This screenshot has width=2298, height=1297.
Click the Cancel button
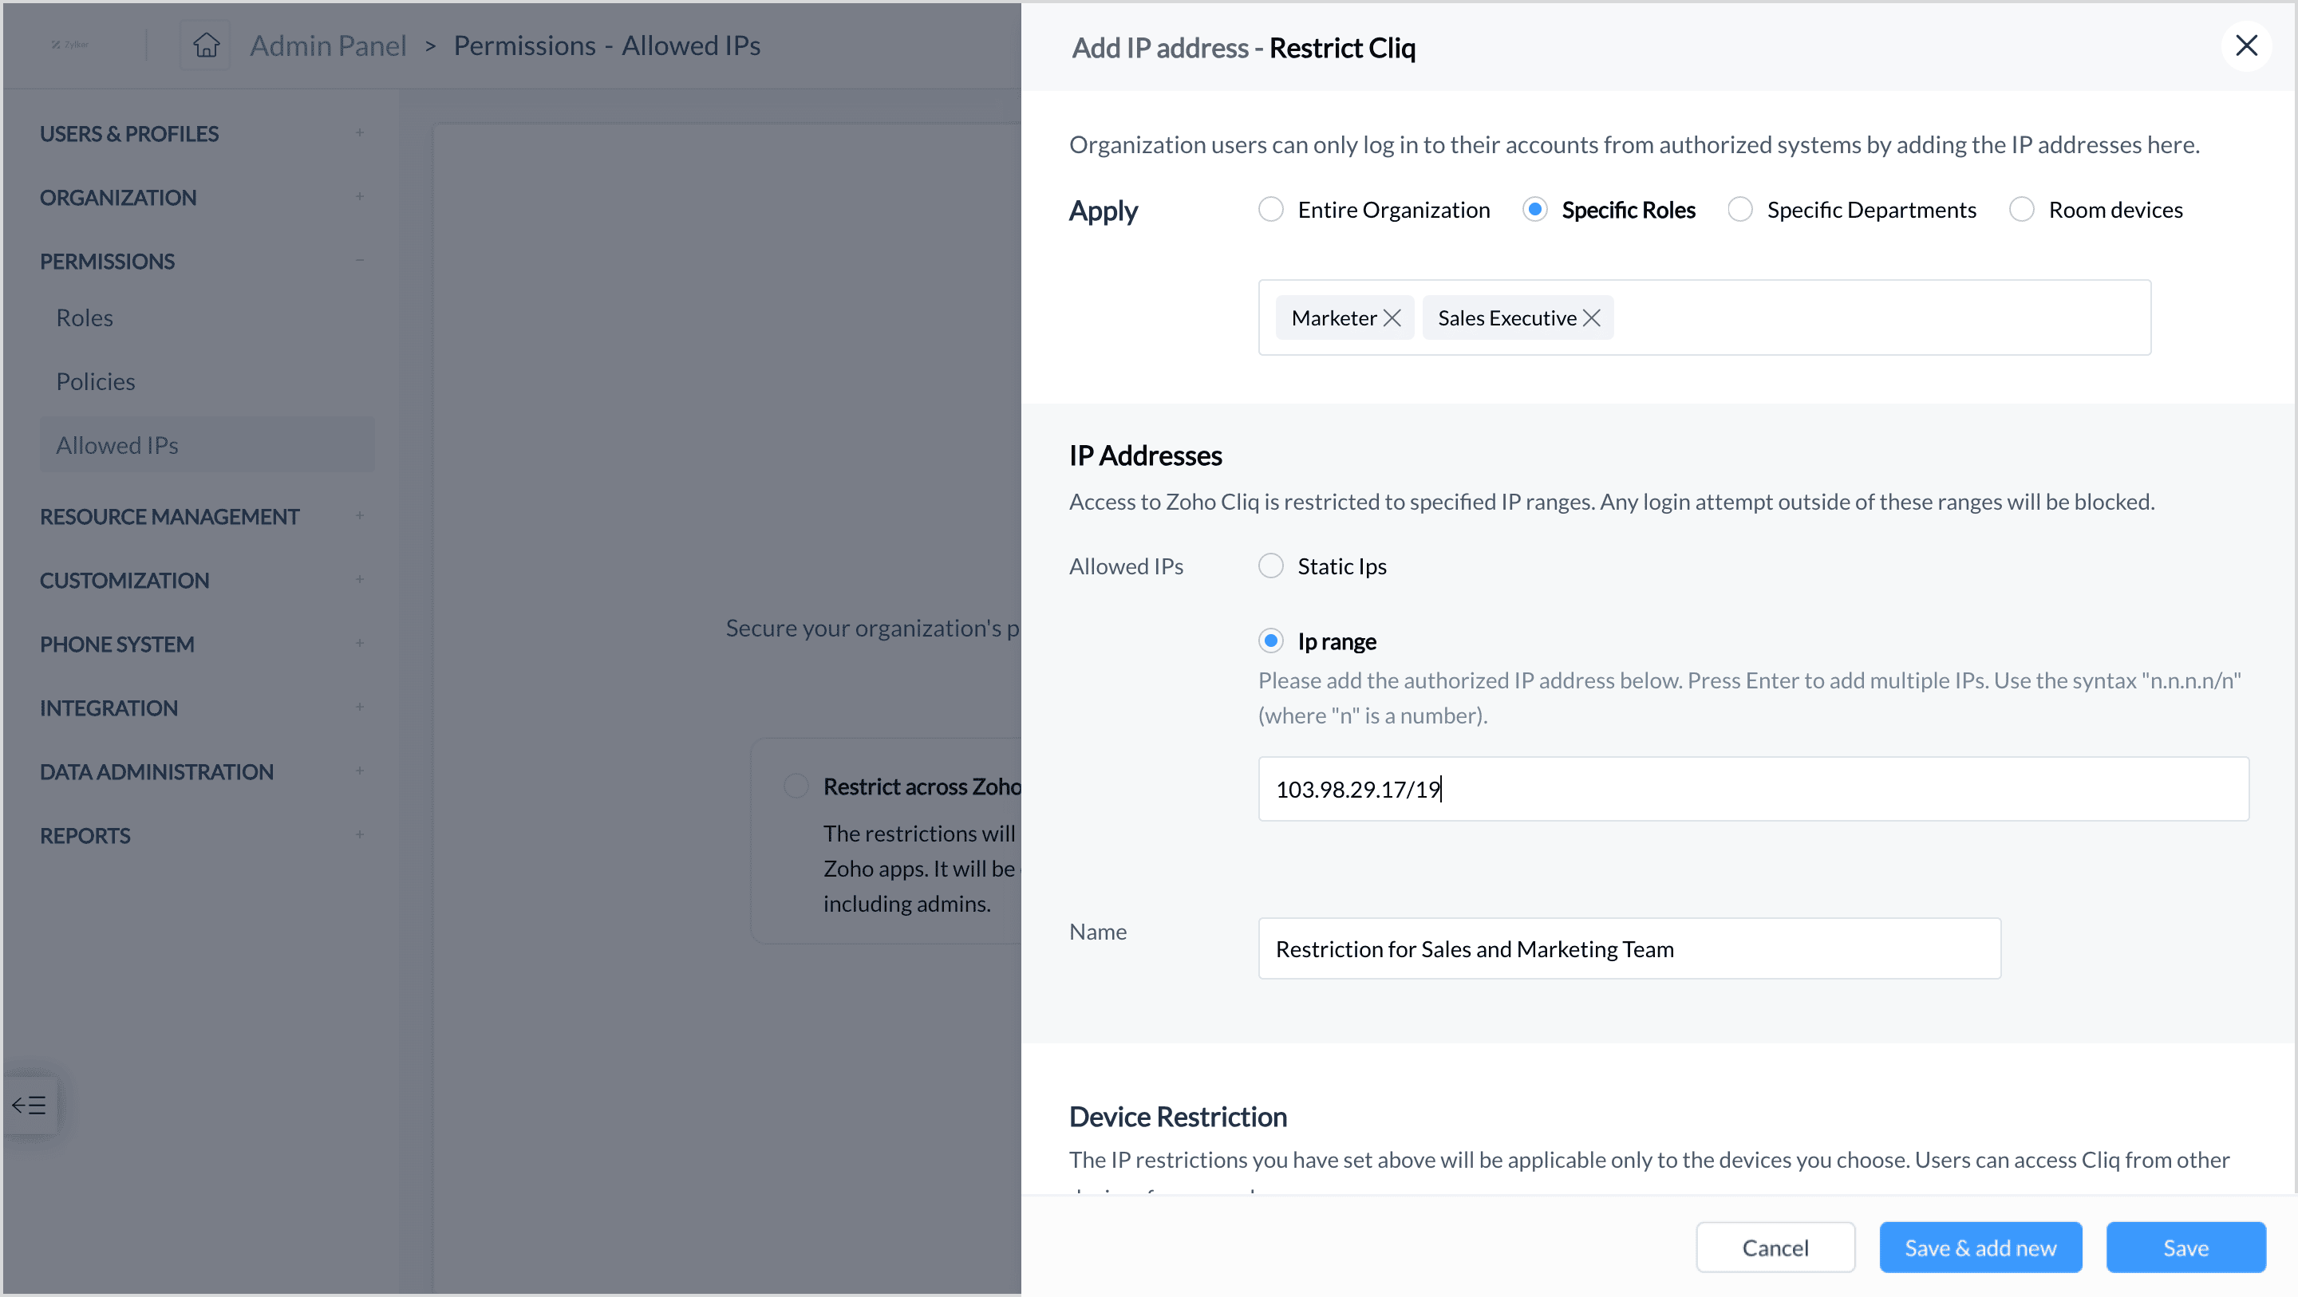(x=1775, y=1247)
